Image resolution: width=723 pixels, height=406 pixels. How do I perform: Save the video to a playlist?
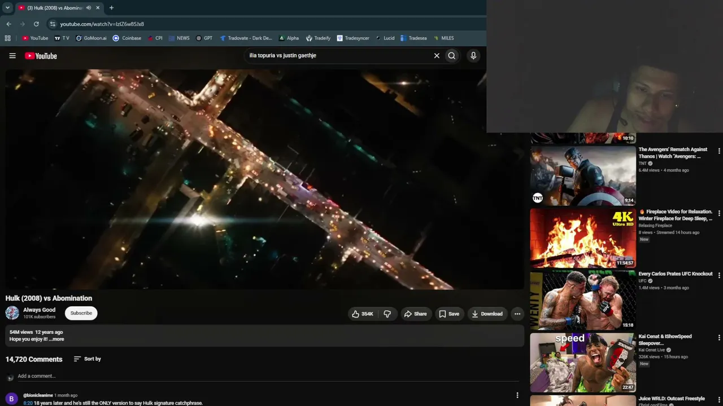449,314
